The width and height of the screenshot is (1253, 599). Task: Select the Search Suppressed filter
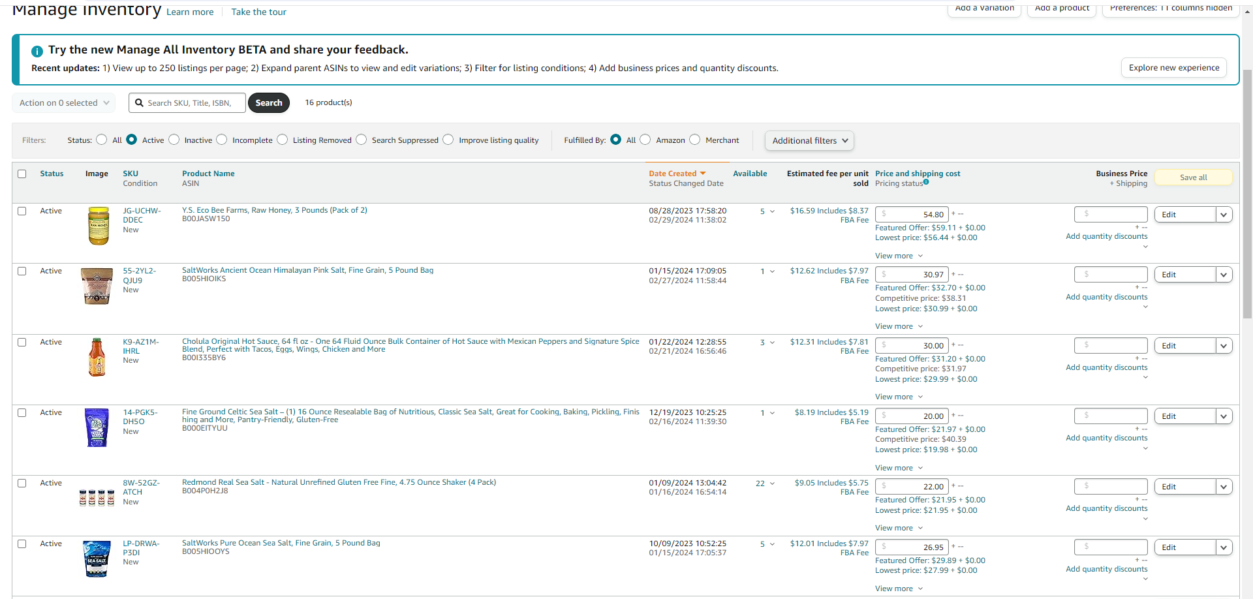tap(361, 140)
